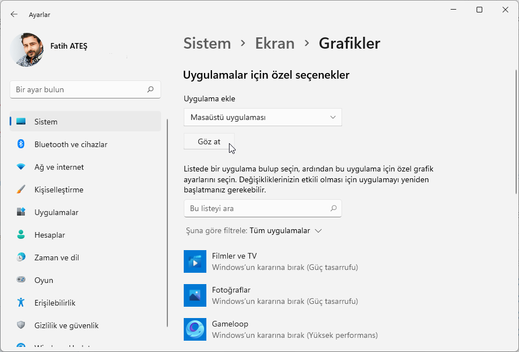Click the Uygulamalar apps icon

[x=21, y=212]
